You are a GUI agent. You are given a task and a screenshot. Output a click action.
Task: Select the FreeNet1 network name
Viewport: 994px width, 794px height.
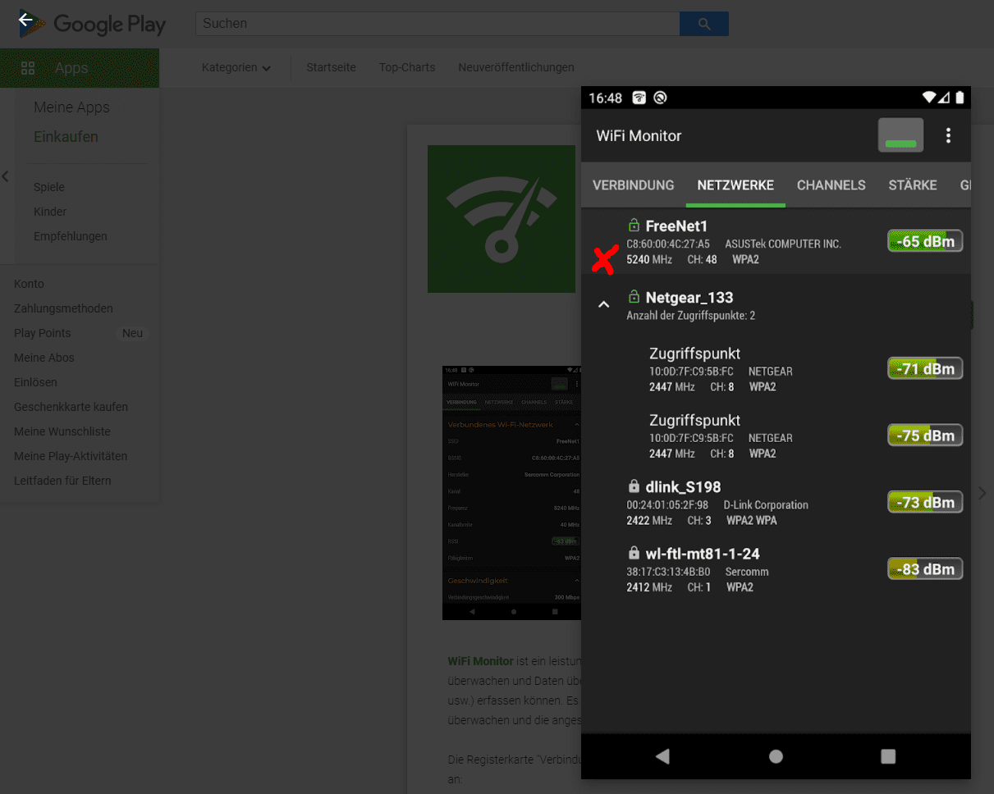point(676,226)
